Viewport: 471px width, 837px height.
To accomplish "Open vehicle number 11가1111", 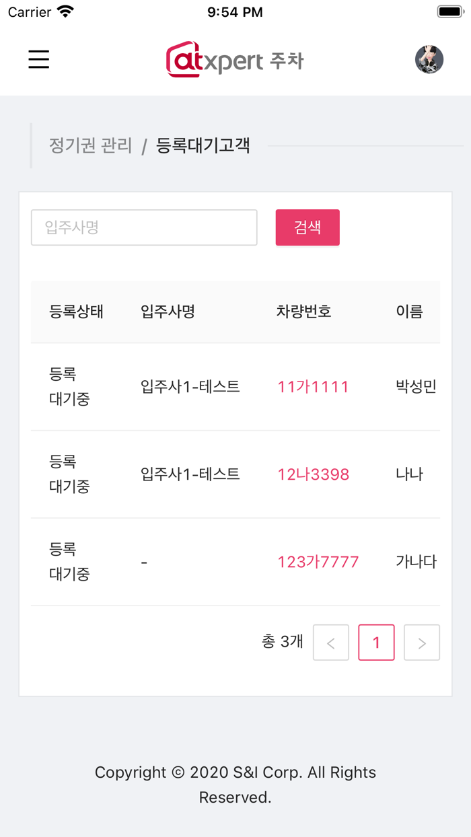I will [313, 387].
